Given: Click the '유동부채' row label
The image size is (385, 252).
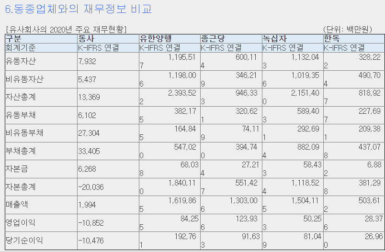Looking at the screenshot, I should click(21, 115).
